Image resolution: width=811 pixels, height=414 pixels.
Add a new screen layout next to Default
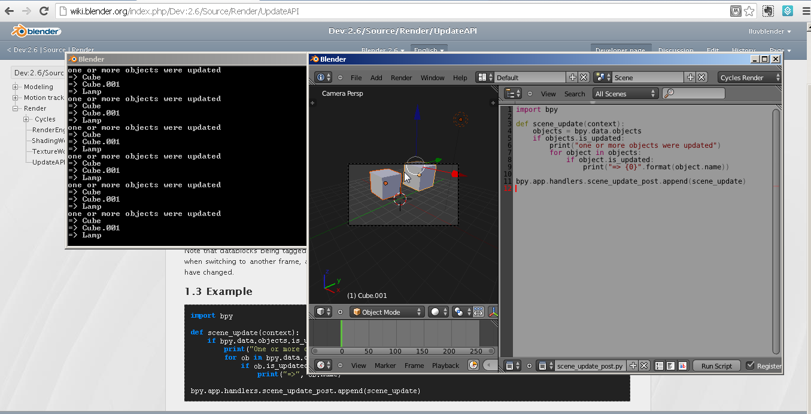click(572, 77)
